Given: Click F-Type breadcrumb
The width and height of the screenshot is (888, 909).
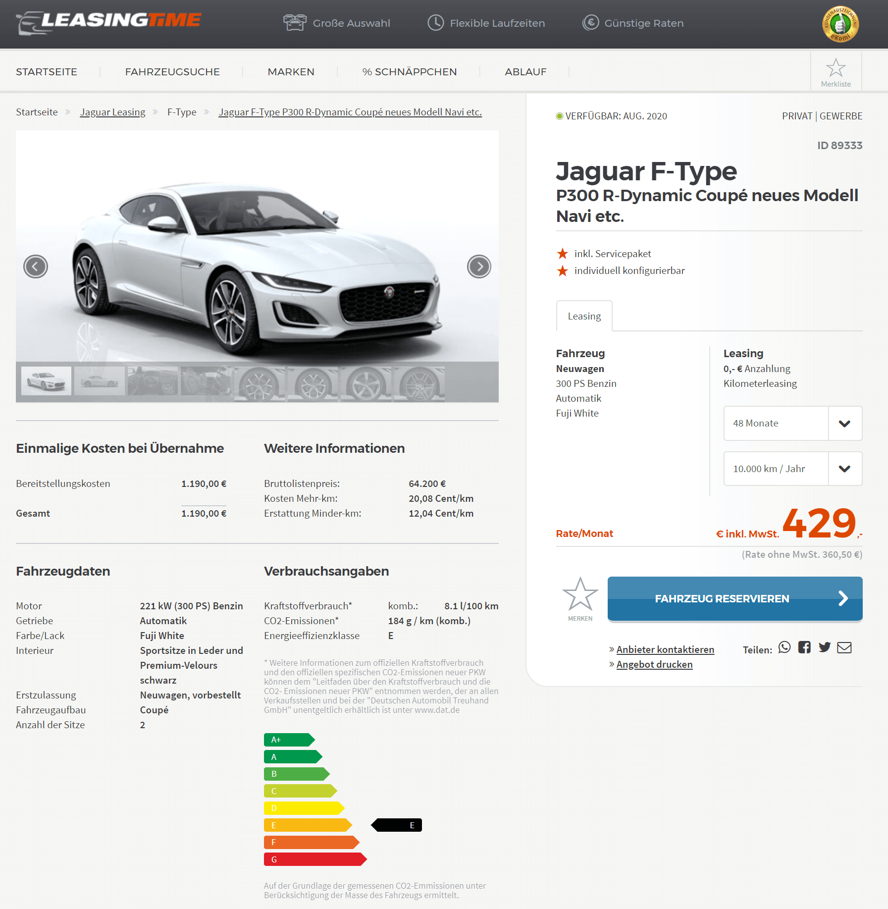Looking at the screenshot, I should 182,112.
